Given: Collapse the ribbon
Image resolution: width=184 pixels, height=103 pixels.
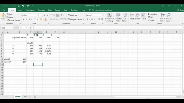Looking at the screenshot, I should (183, 23).
